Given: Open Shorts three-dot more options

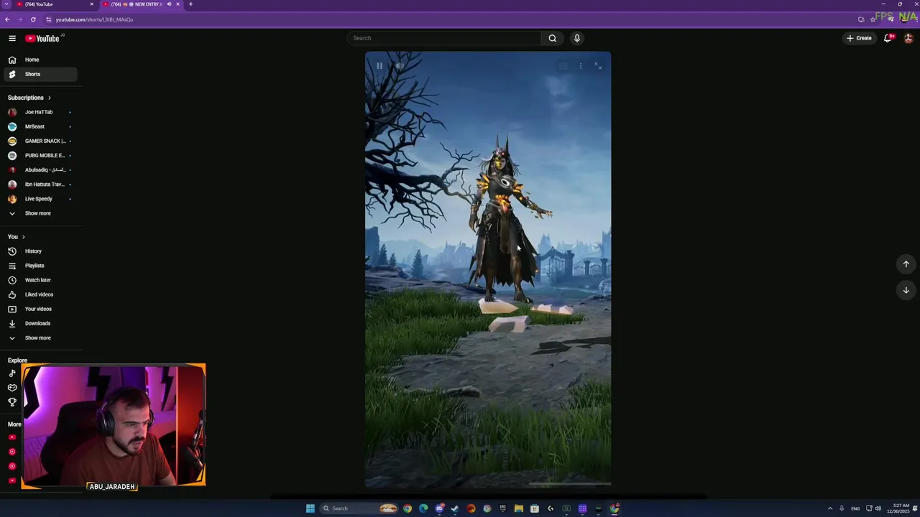Looking at the screenshot, I should pyautogui.click(x=581, y=66).
